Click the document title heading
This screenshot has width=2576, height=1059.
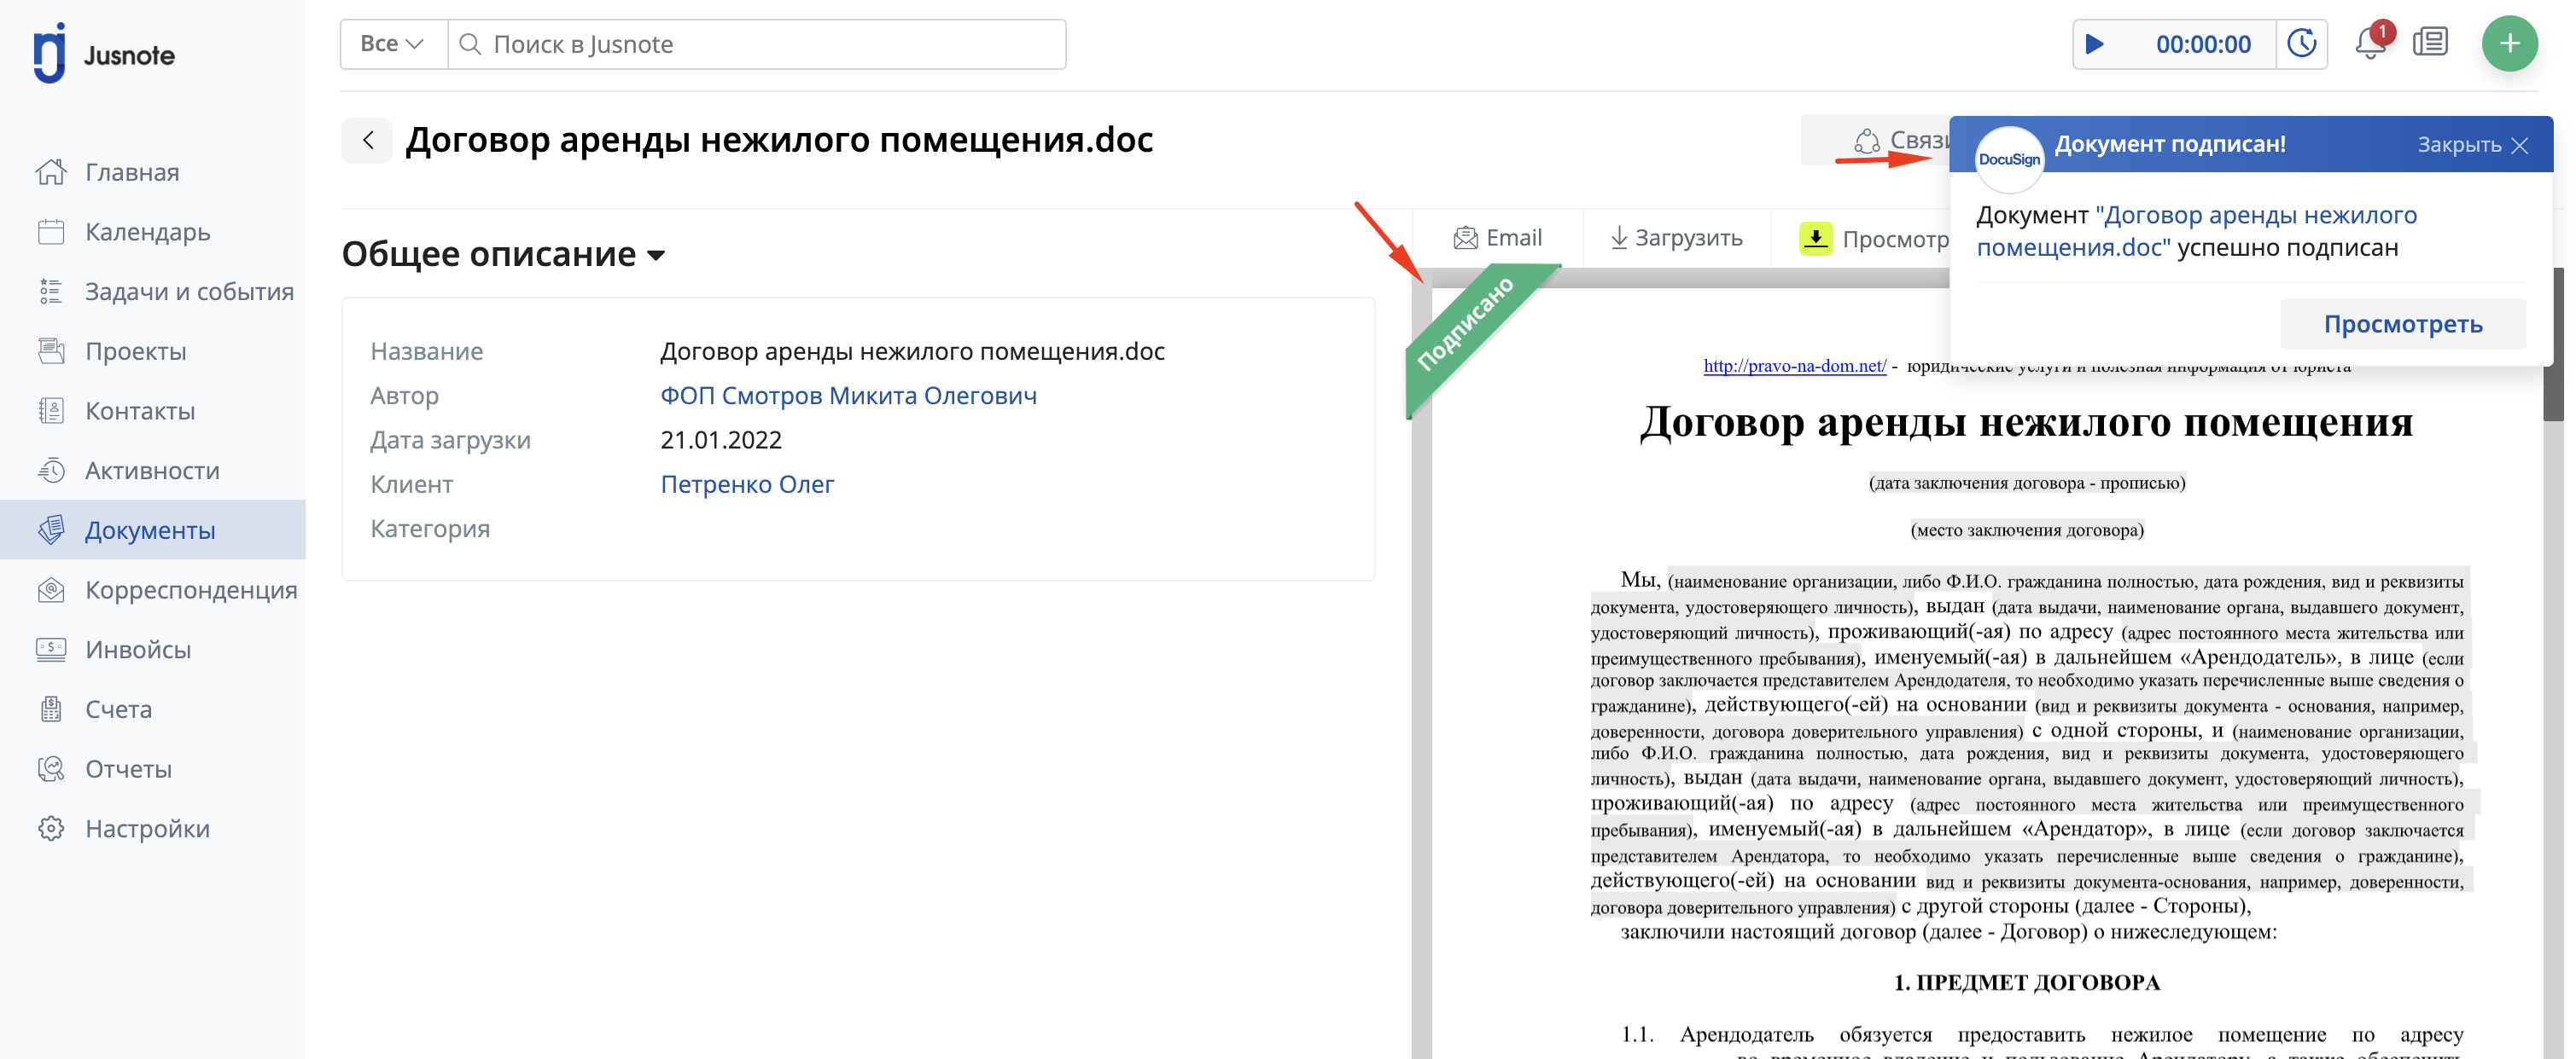[x=779, y=140]
